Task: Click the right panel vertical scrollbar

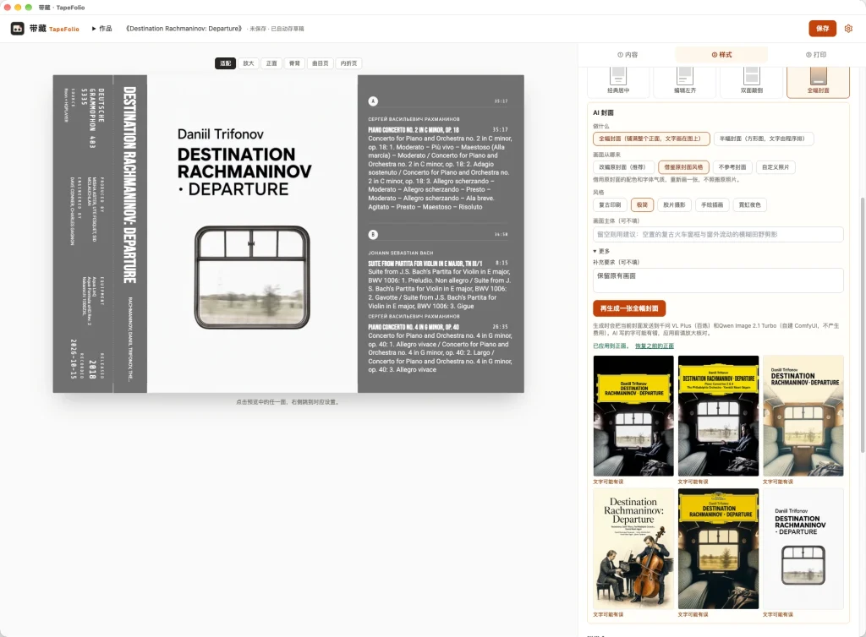Action: point(862,324)
